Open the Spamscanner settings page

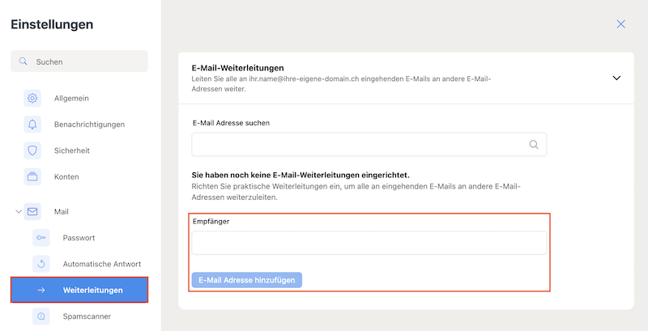click(x=87, y=316)
